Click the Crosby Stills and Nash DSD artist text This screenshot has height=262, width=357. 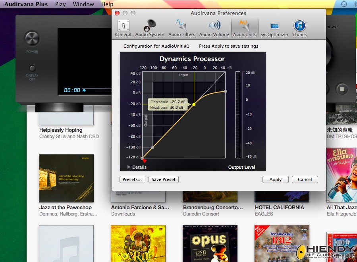pos(69,136)
